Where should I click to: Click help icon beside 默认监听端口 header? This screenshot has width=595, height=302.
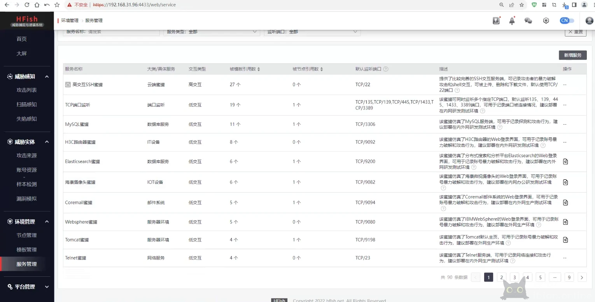click(x=386, y=69)
